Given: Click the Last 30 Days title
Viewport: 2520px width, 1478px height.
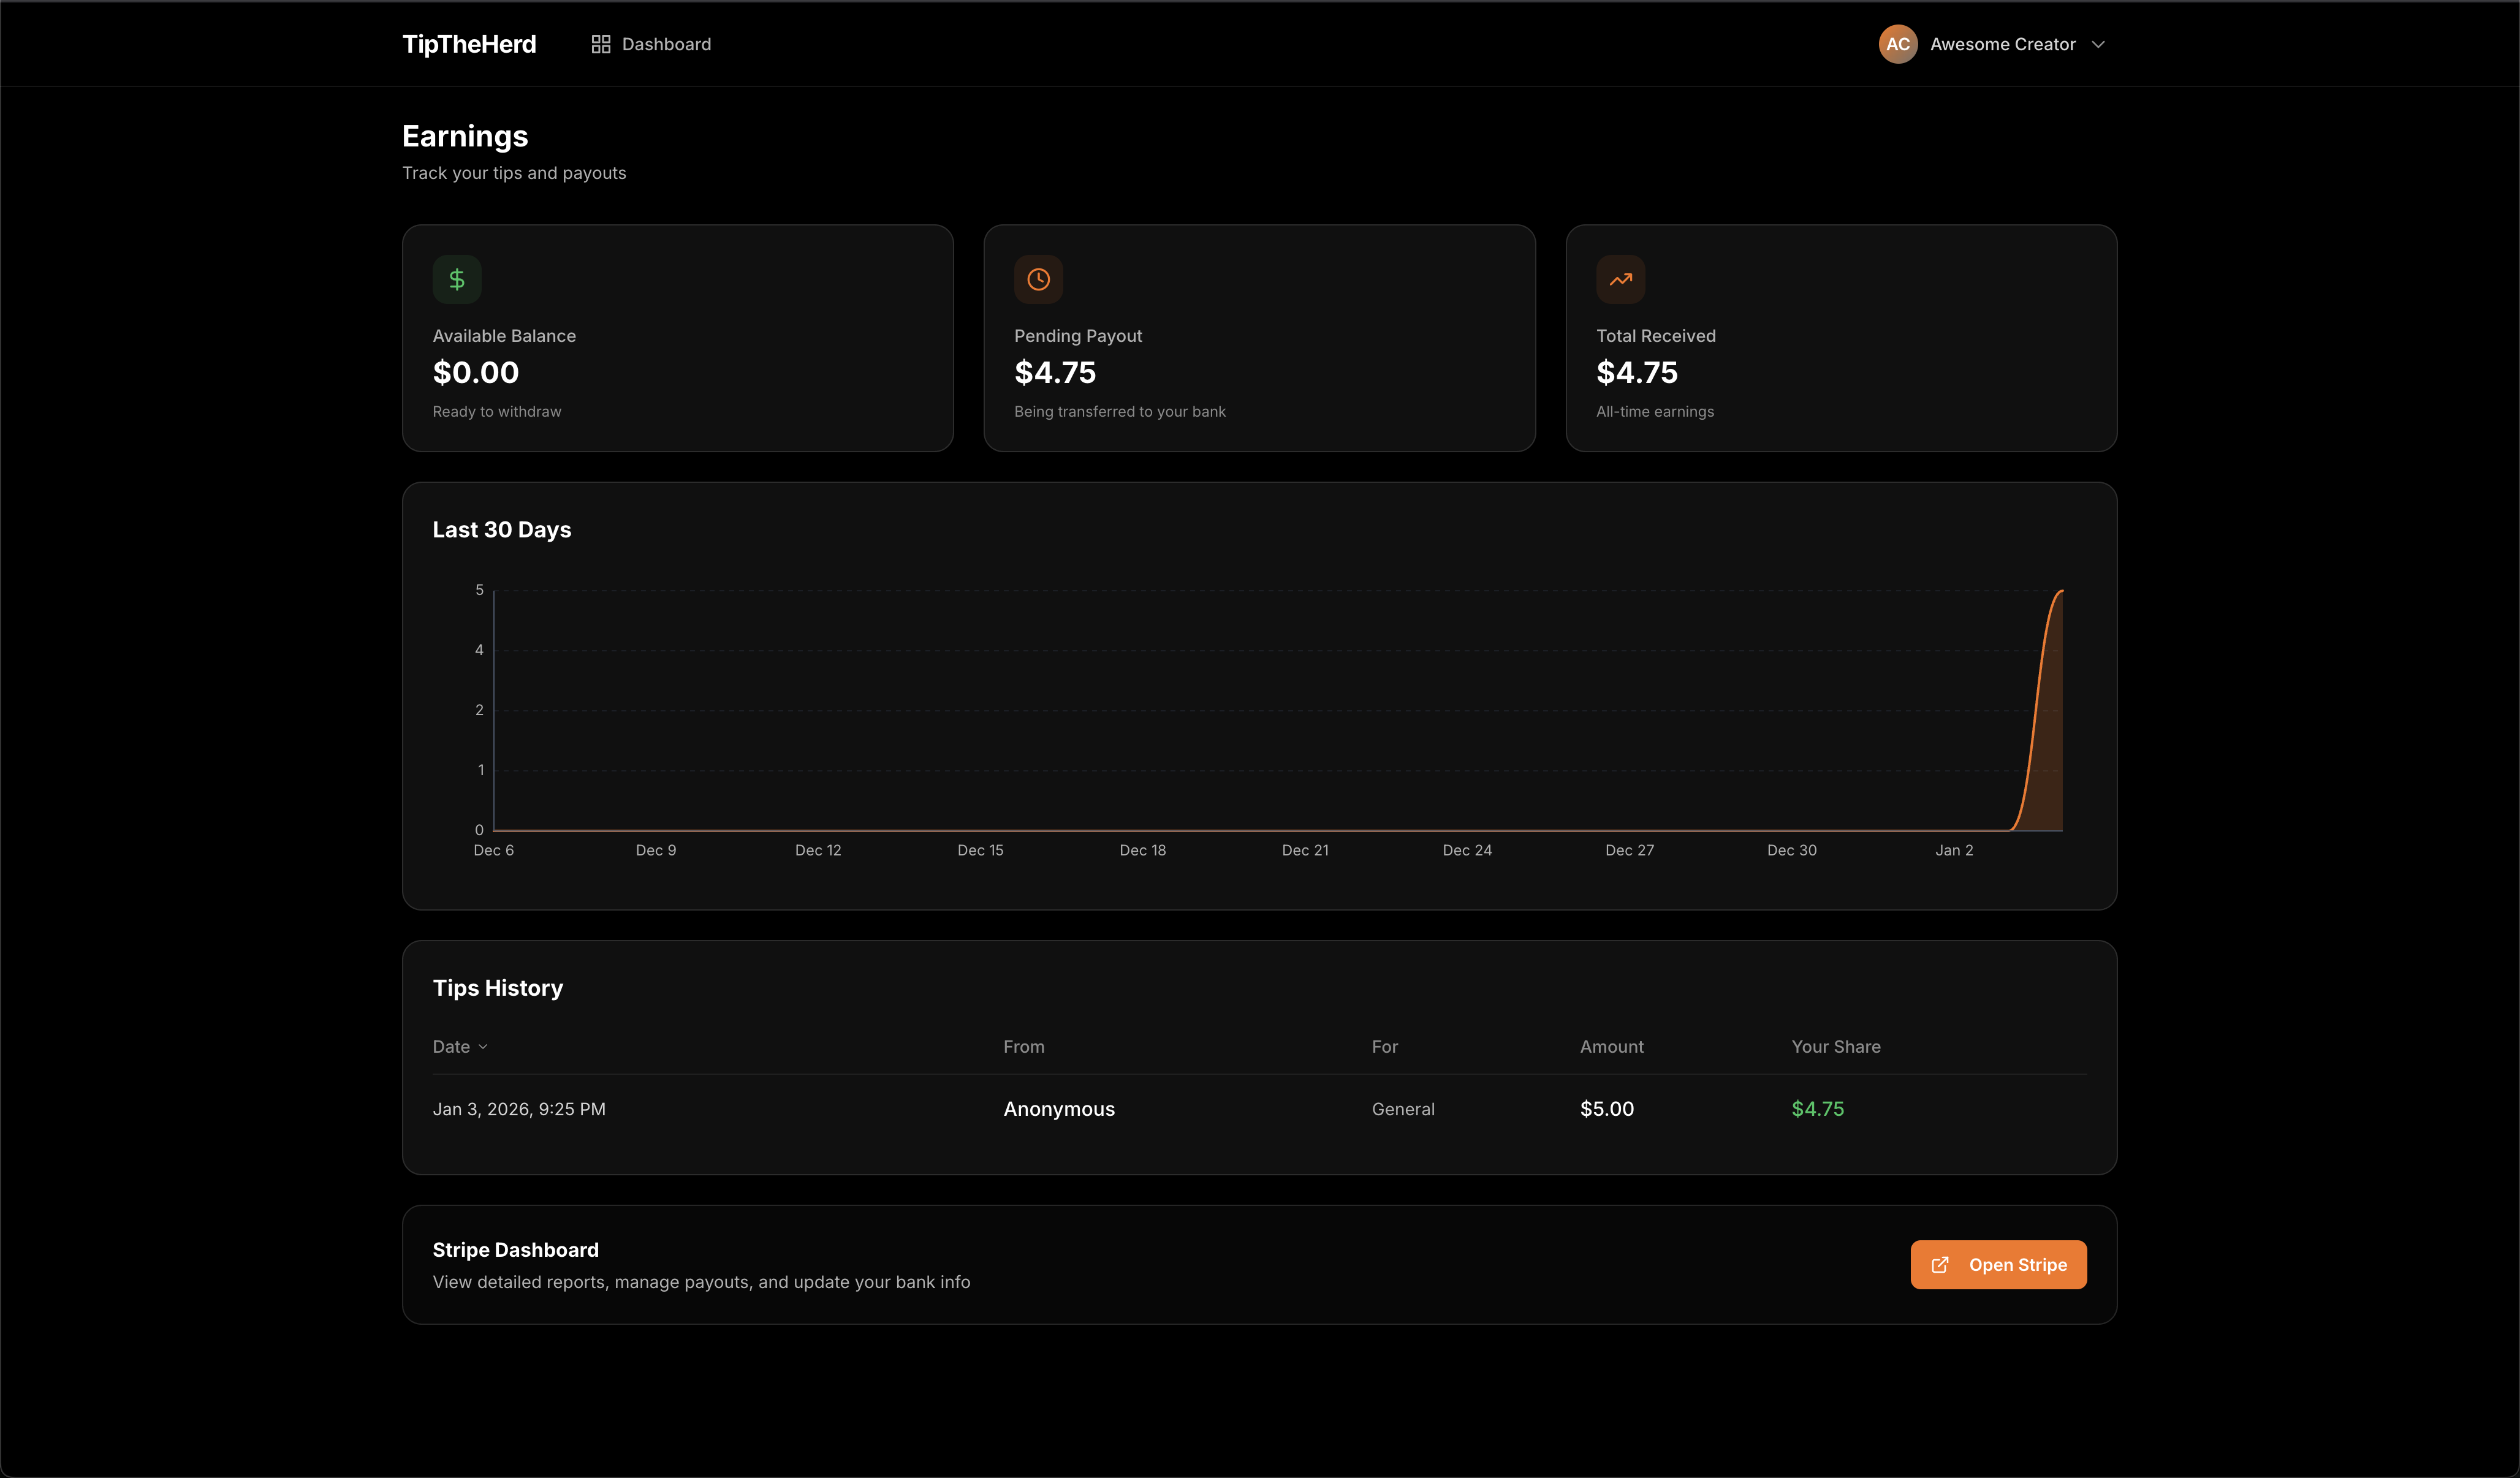Looking at the screenshot, I should tap(502, 529).
